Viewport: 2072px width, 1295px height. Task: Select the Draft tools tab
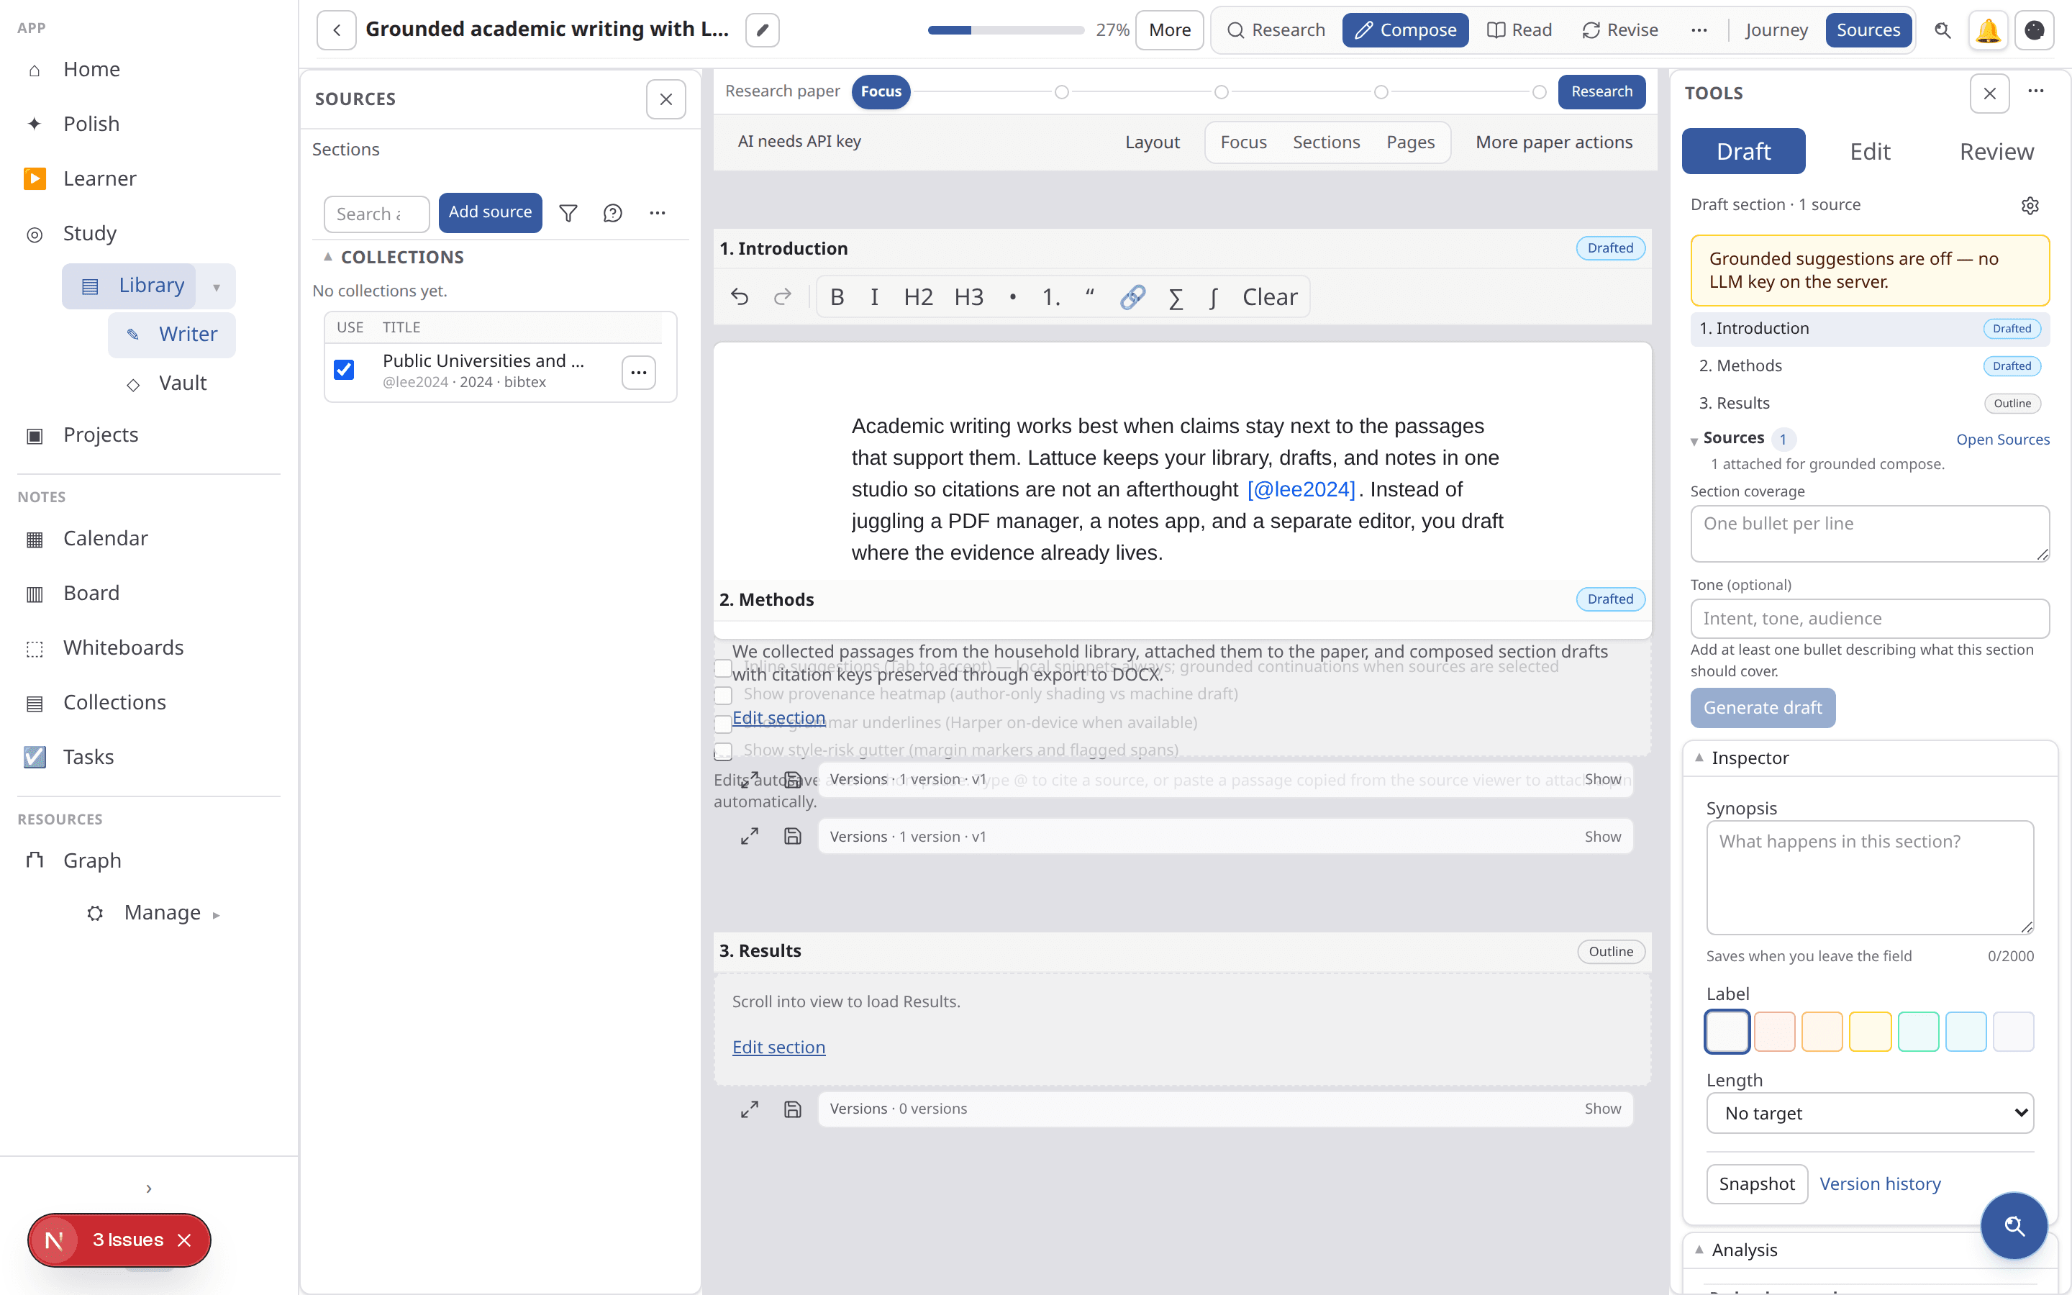point(1743,152)
